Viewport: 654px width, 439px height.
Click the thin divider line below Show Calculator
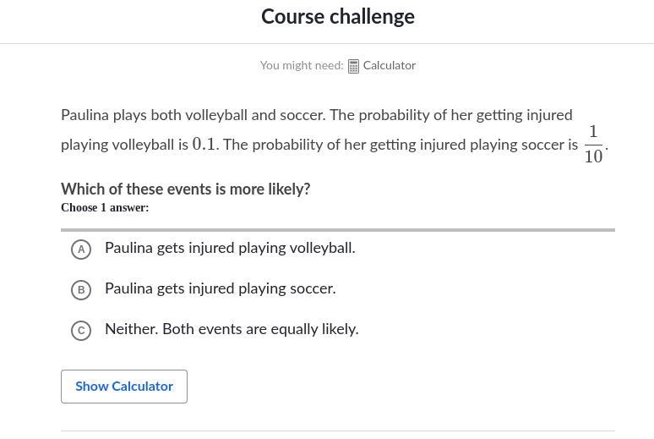(x=338, y=431)
